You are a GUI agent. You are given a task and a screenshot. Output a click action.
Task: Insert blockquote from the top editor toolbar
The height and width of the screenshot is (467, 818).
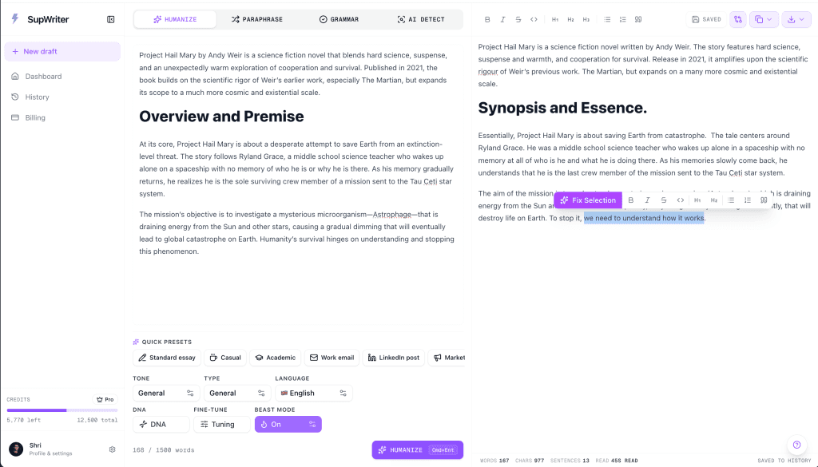[x=638, y=19]
